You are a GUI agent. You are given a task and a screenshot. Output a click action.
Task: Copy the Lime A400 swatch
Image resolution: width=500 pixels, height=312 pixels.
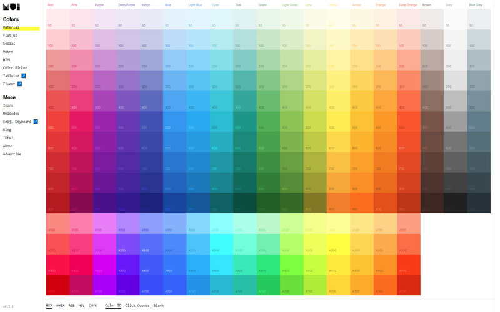315,265
